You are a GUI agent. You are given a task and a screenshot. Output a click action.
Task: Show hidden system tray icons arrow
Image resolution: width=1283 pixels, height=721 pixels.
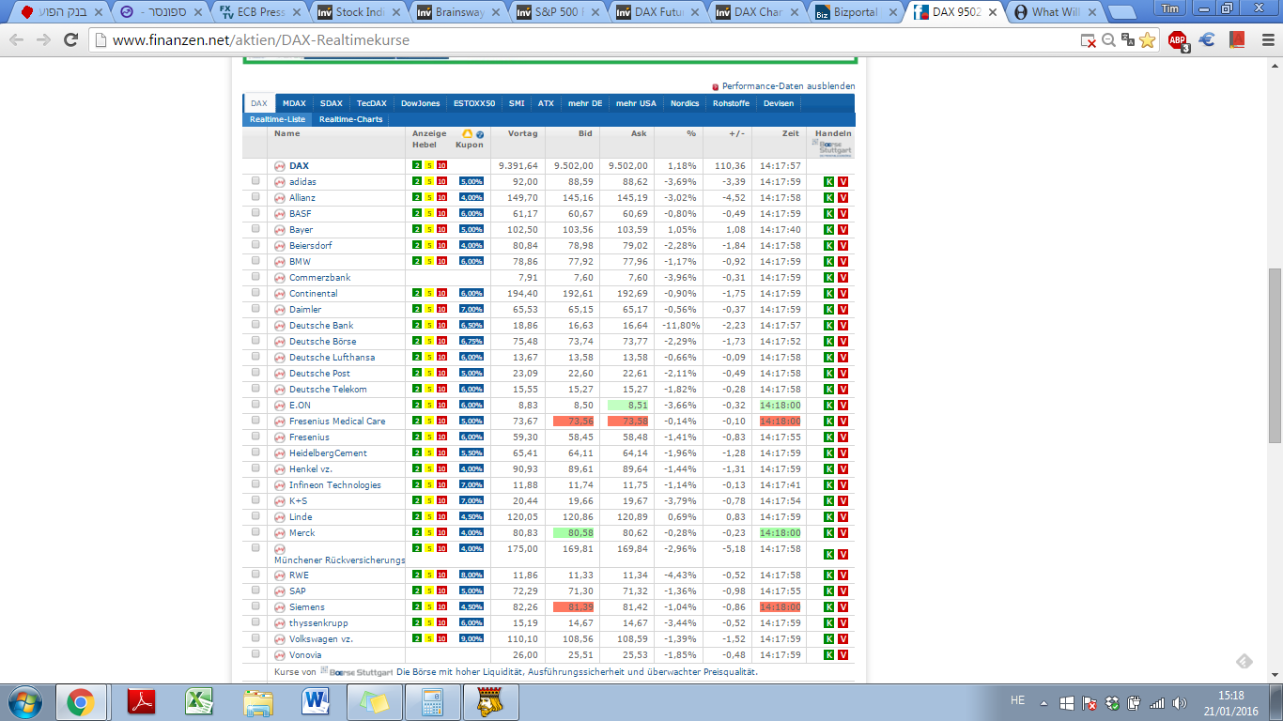[1043, 702]
